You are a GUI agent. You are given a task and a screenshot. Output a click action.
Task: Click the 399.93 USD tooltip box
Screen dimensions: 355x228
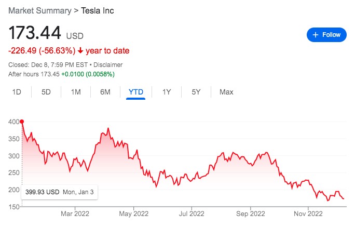59,192
